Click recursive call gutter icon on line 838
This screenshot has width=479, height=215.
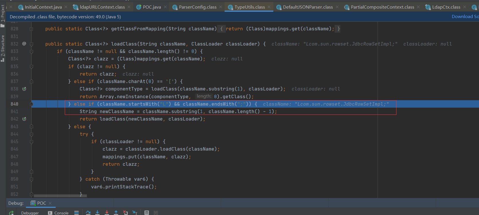click(x=24, y=89)
